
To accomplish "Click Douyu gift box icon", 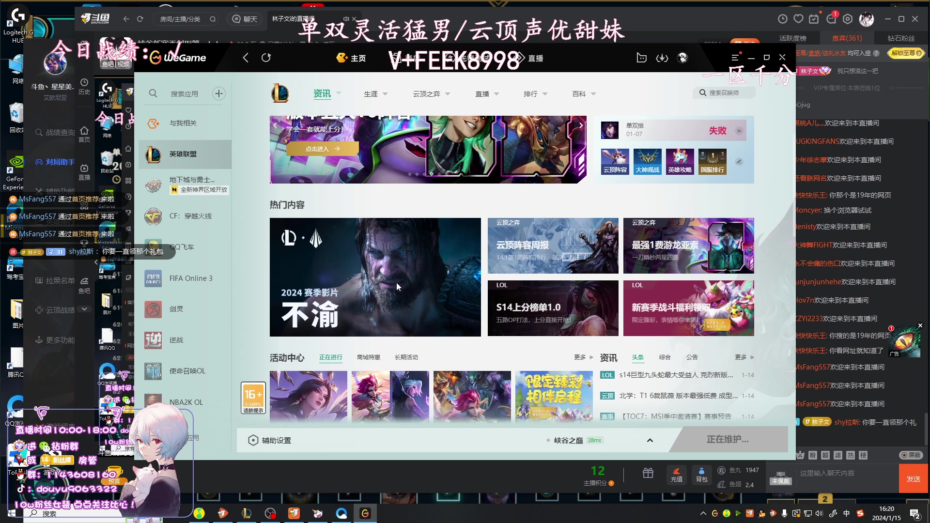I will [648, 473].
